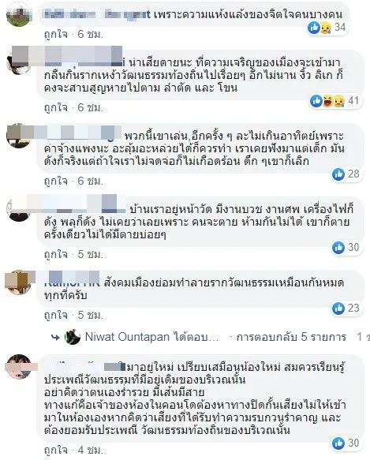Open the Niwat Ountapan profile link

[127, 337]
